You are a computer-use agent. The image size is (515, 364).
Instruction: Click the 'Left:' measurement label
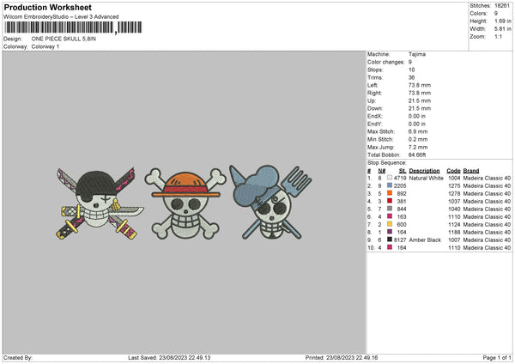pyautogui.click(x=373, y=85)
